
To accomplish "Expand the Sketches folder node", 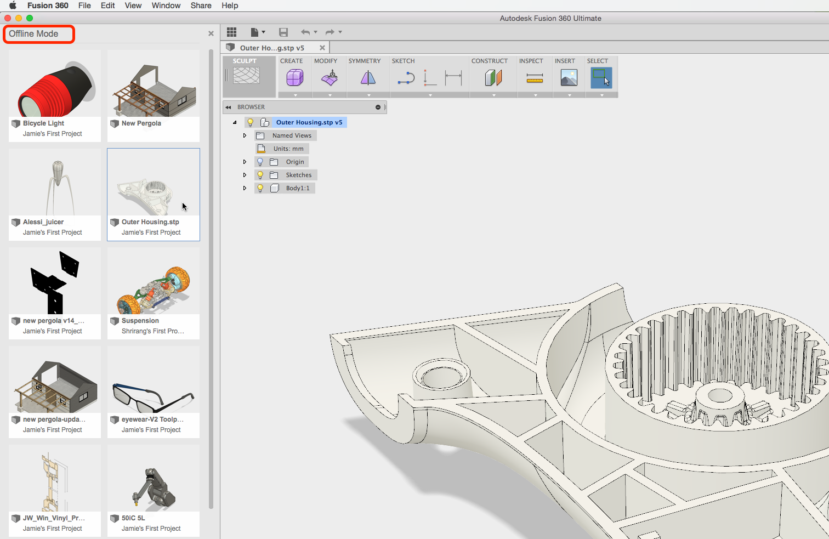I will tap(245, 175).
